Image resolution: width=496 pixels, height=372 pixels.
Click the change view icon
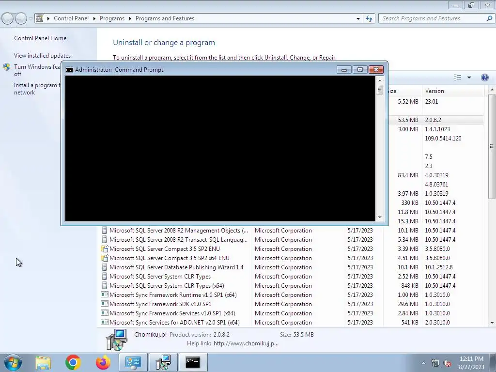click(457, 77)
